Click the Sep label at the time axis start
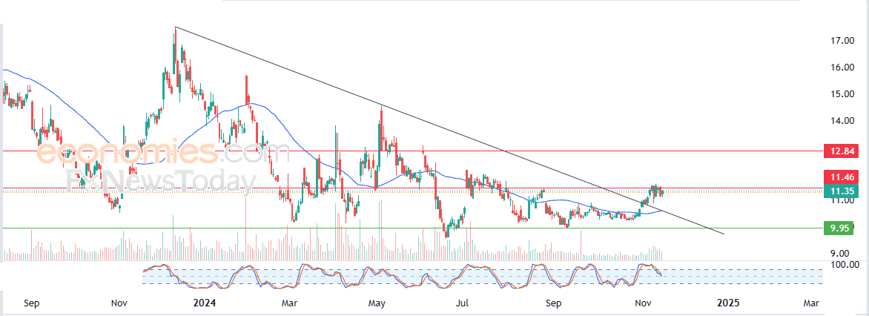Screen dimensions: 869x316 tap(33, 303)
